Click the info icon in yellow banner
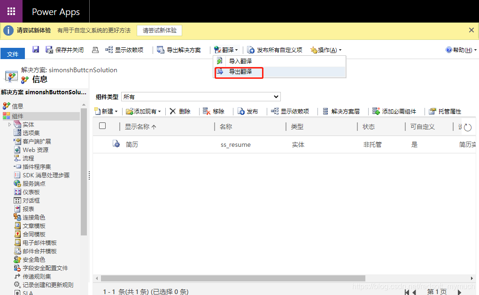The width and height of the screenshot is (479, 295). 8,30
